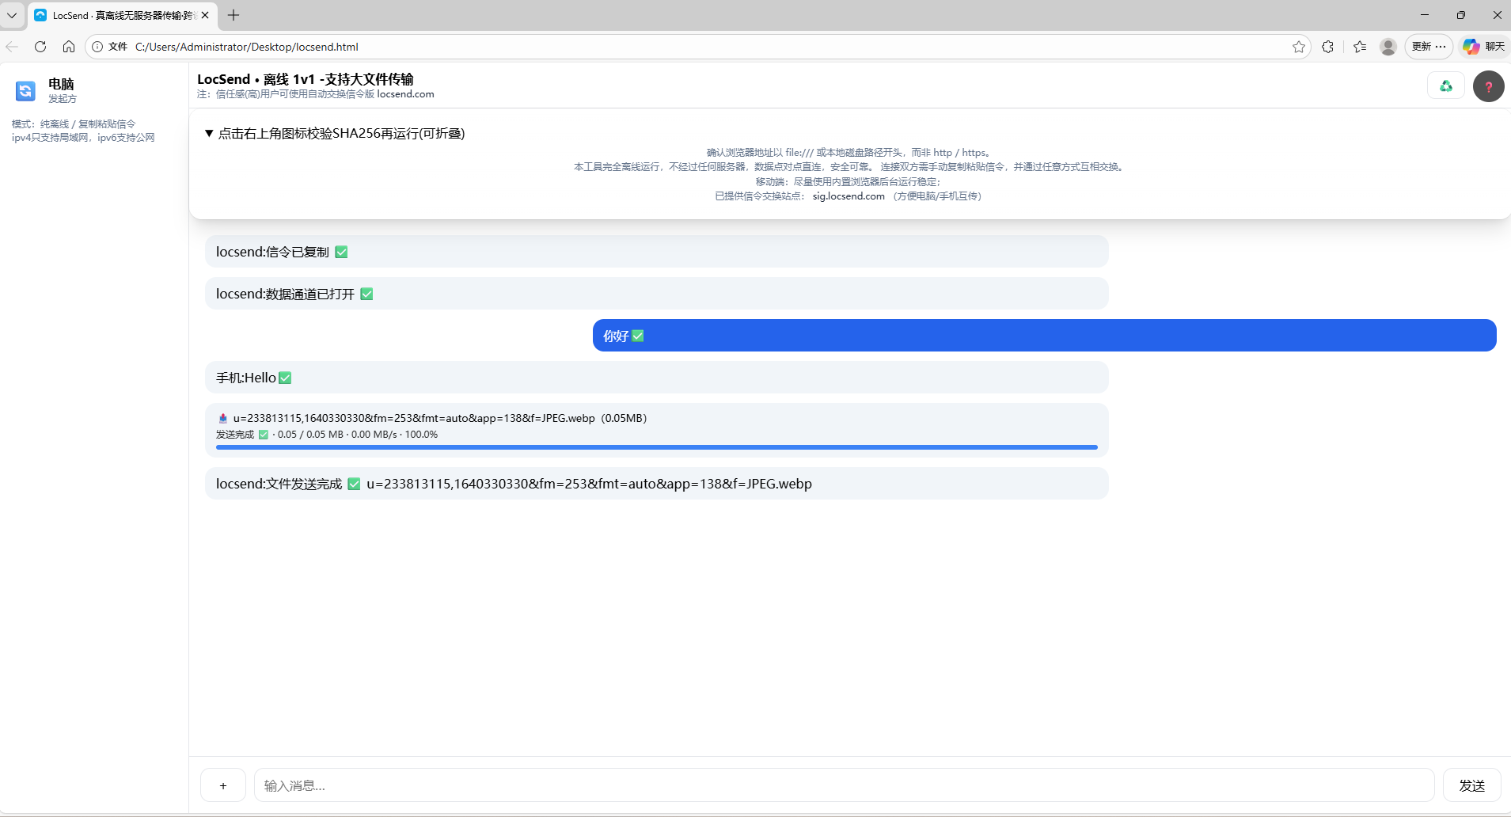Viewport: 1511px width, 817px height.
Task: Open the tab search dropdown chevron
Action: tap(12, 15)
